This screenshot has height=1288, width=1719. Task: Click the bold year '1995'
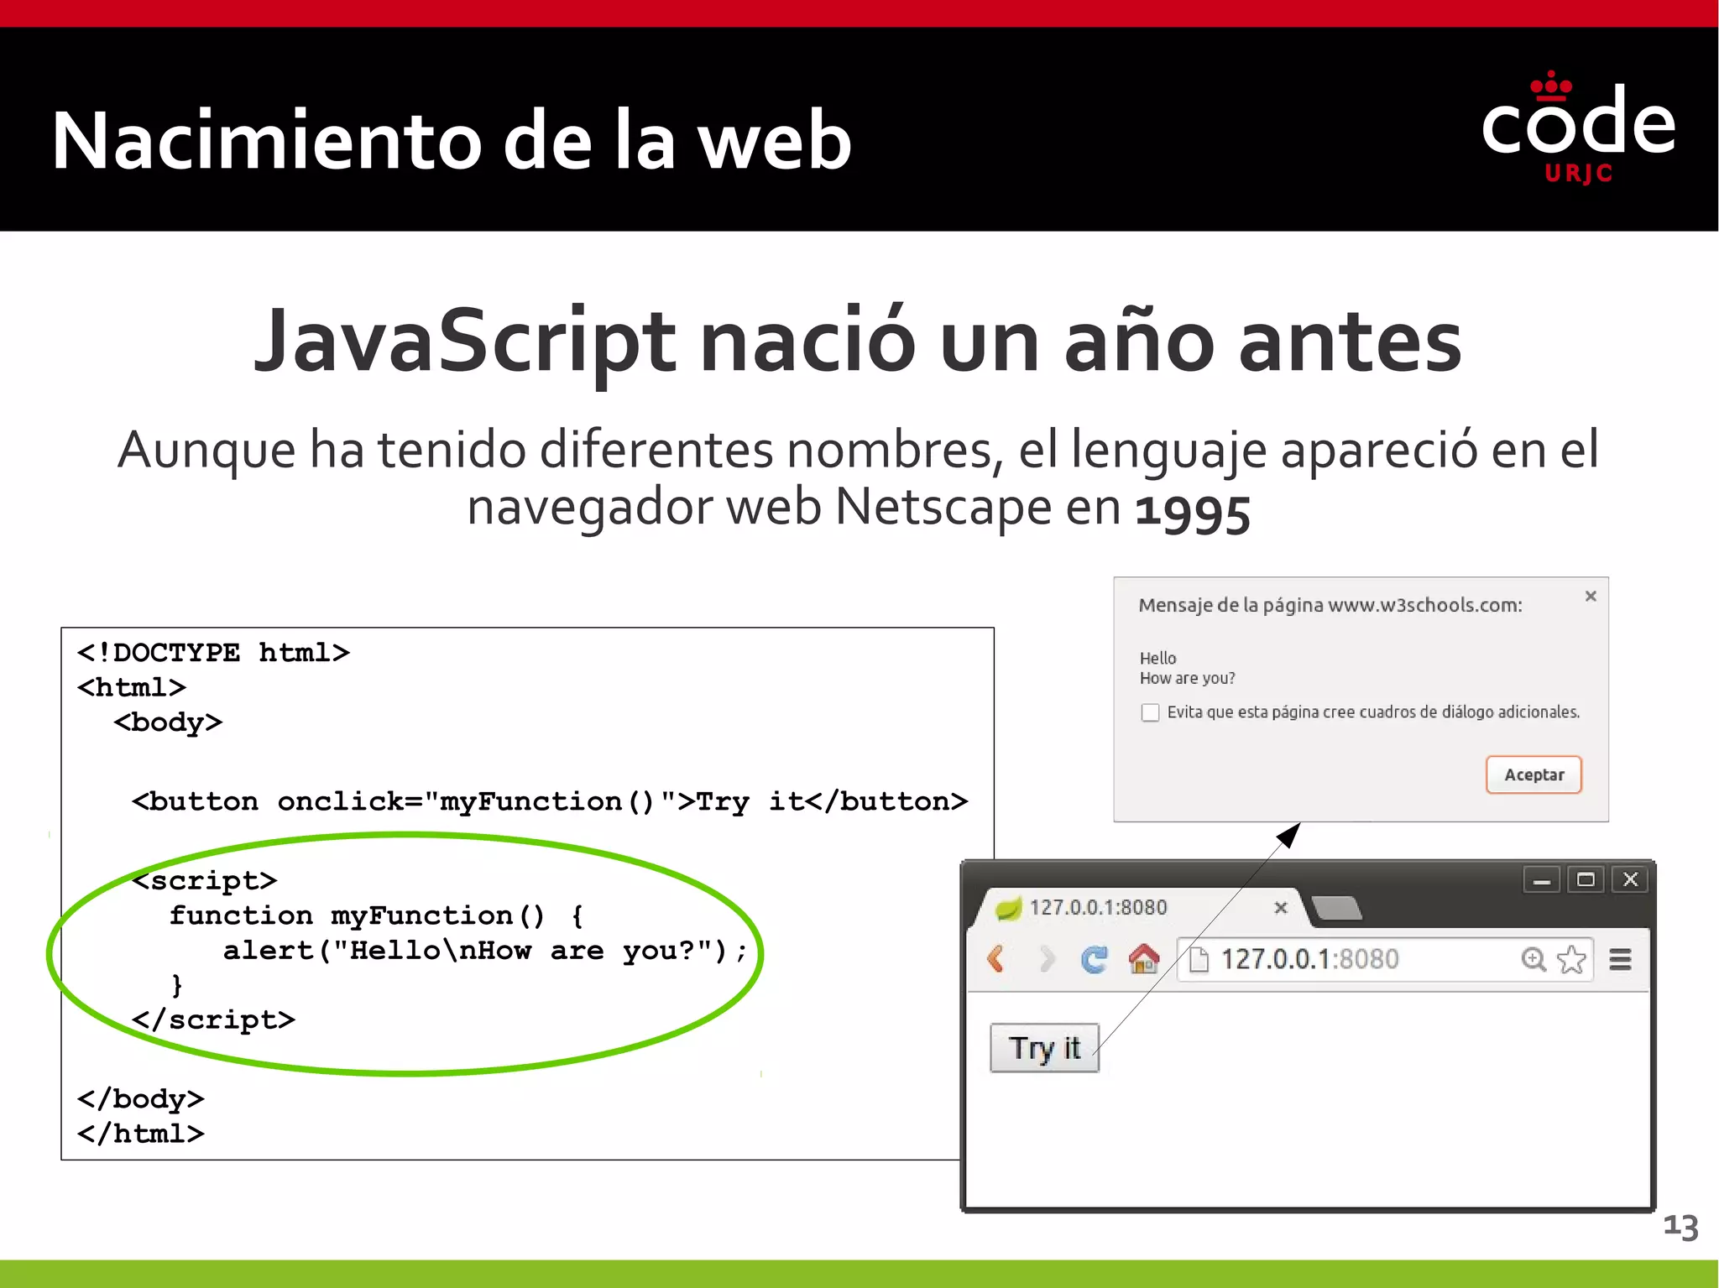[1193, 512]
